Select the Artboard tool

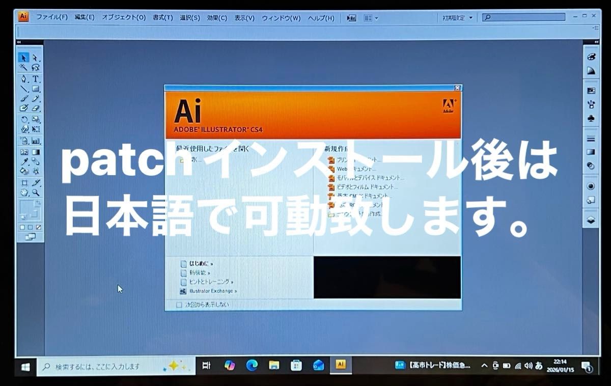pyautogui.click(x=24, y=183)
